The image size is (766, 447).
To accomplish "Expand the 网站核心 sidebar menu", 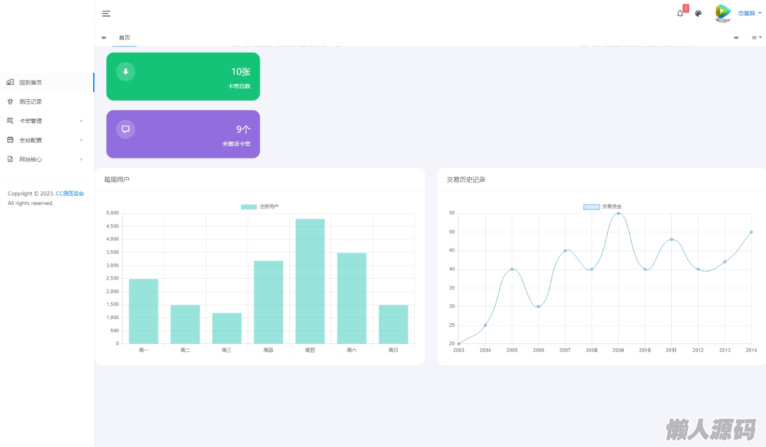I will point(47,159).
